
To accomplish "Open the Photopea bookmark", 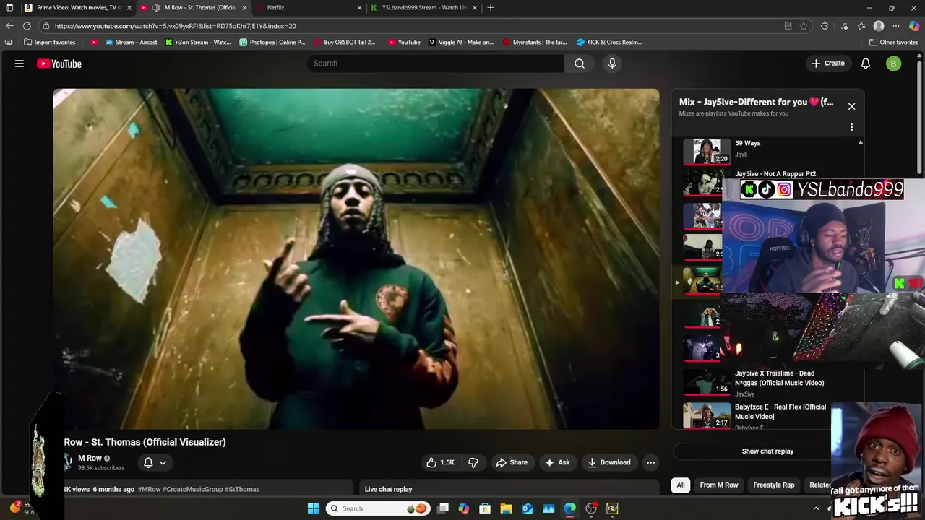I will pos(272,42).
